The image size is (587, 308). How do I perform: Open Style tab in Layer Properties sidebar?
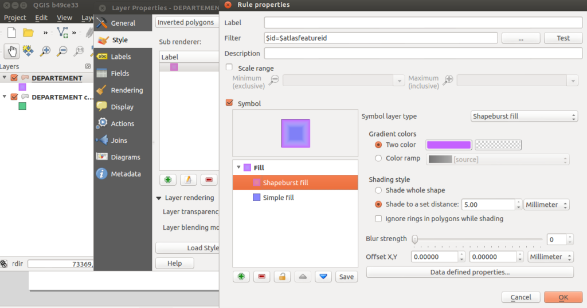pos(123,39)
